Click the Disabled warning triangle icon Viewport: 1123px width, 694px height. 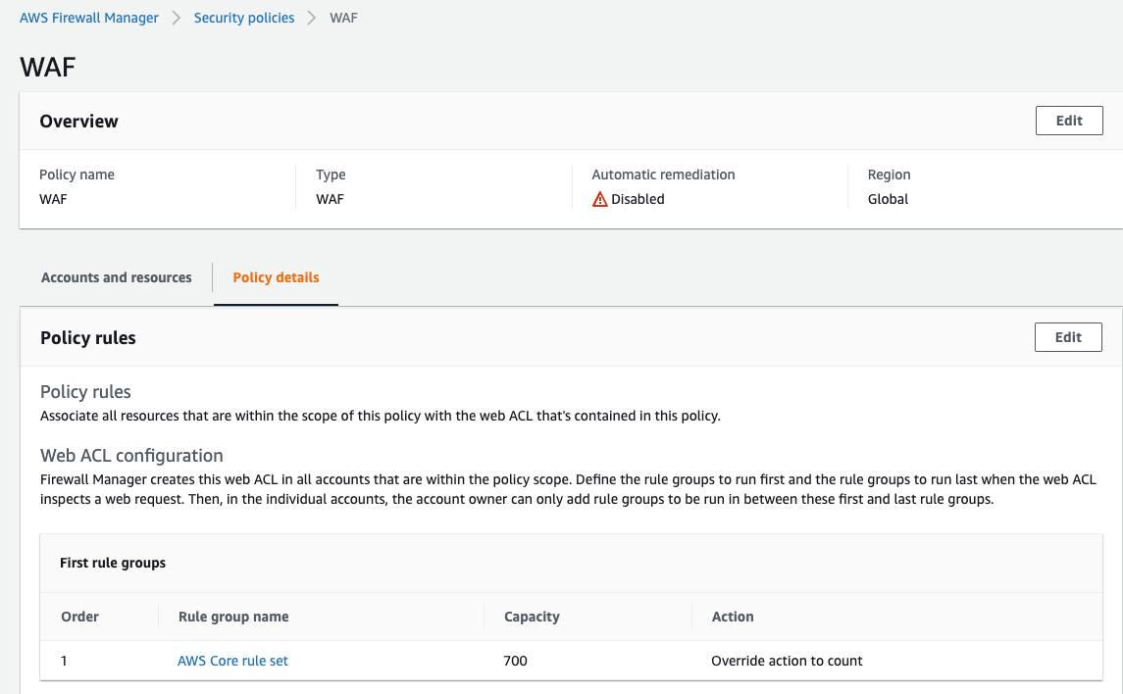click(599, 200)
